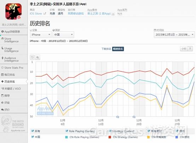This screenshot has height=143, width=196.
Task: Click the CN-所有类别 yellow swatch
Action: [x=148, y=137]
